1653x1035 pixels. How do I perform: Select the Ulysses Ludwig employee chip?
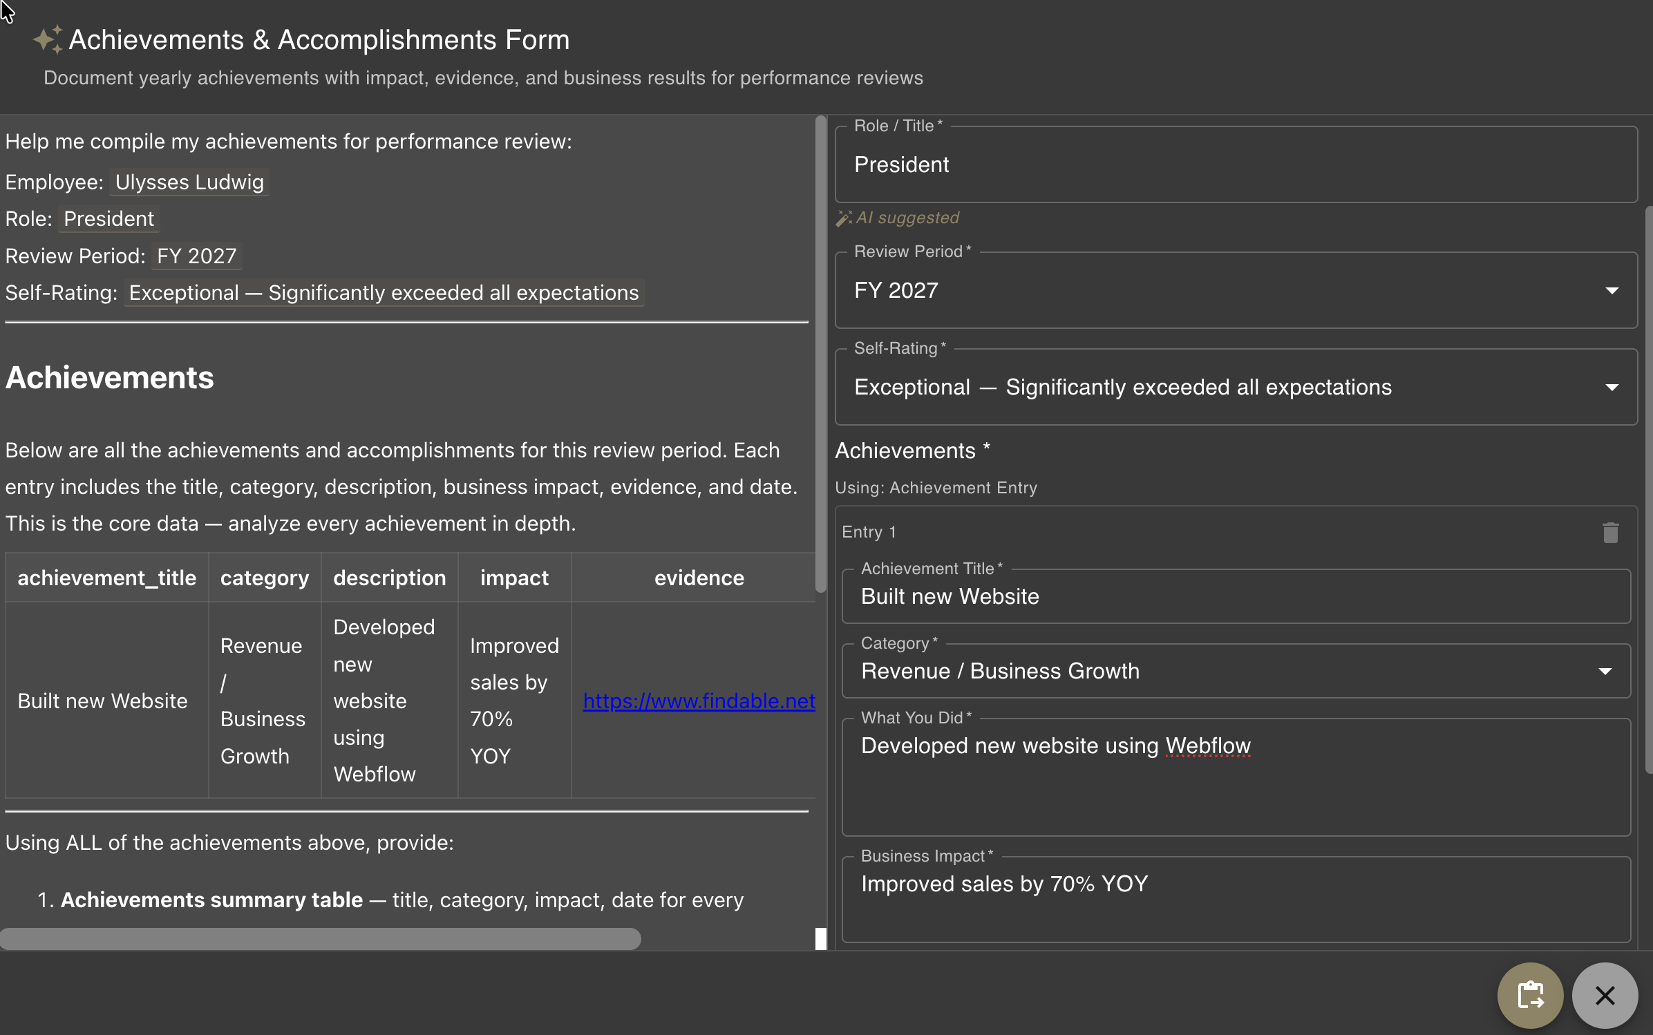click(x=189, y=182)
